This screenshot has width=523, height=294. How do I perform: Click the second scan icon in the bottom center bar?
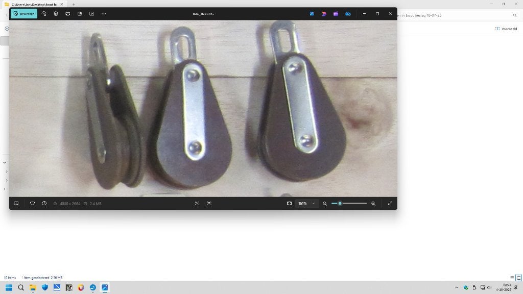[209, 203]
